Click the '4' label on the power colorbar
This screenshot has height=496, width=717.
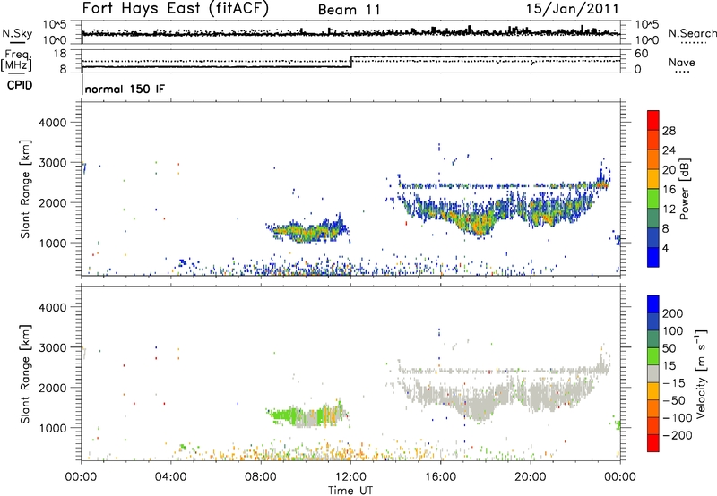click(666, 248)
